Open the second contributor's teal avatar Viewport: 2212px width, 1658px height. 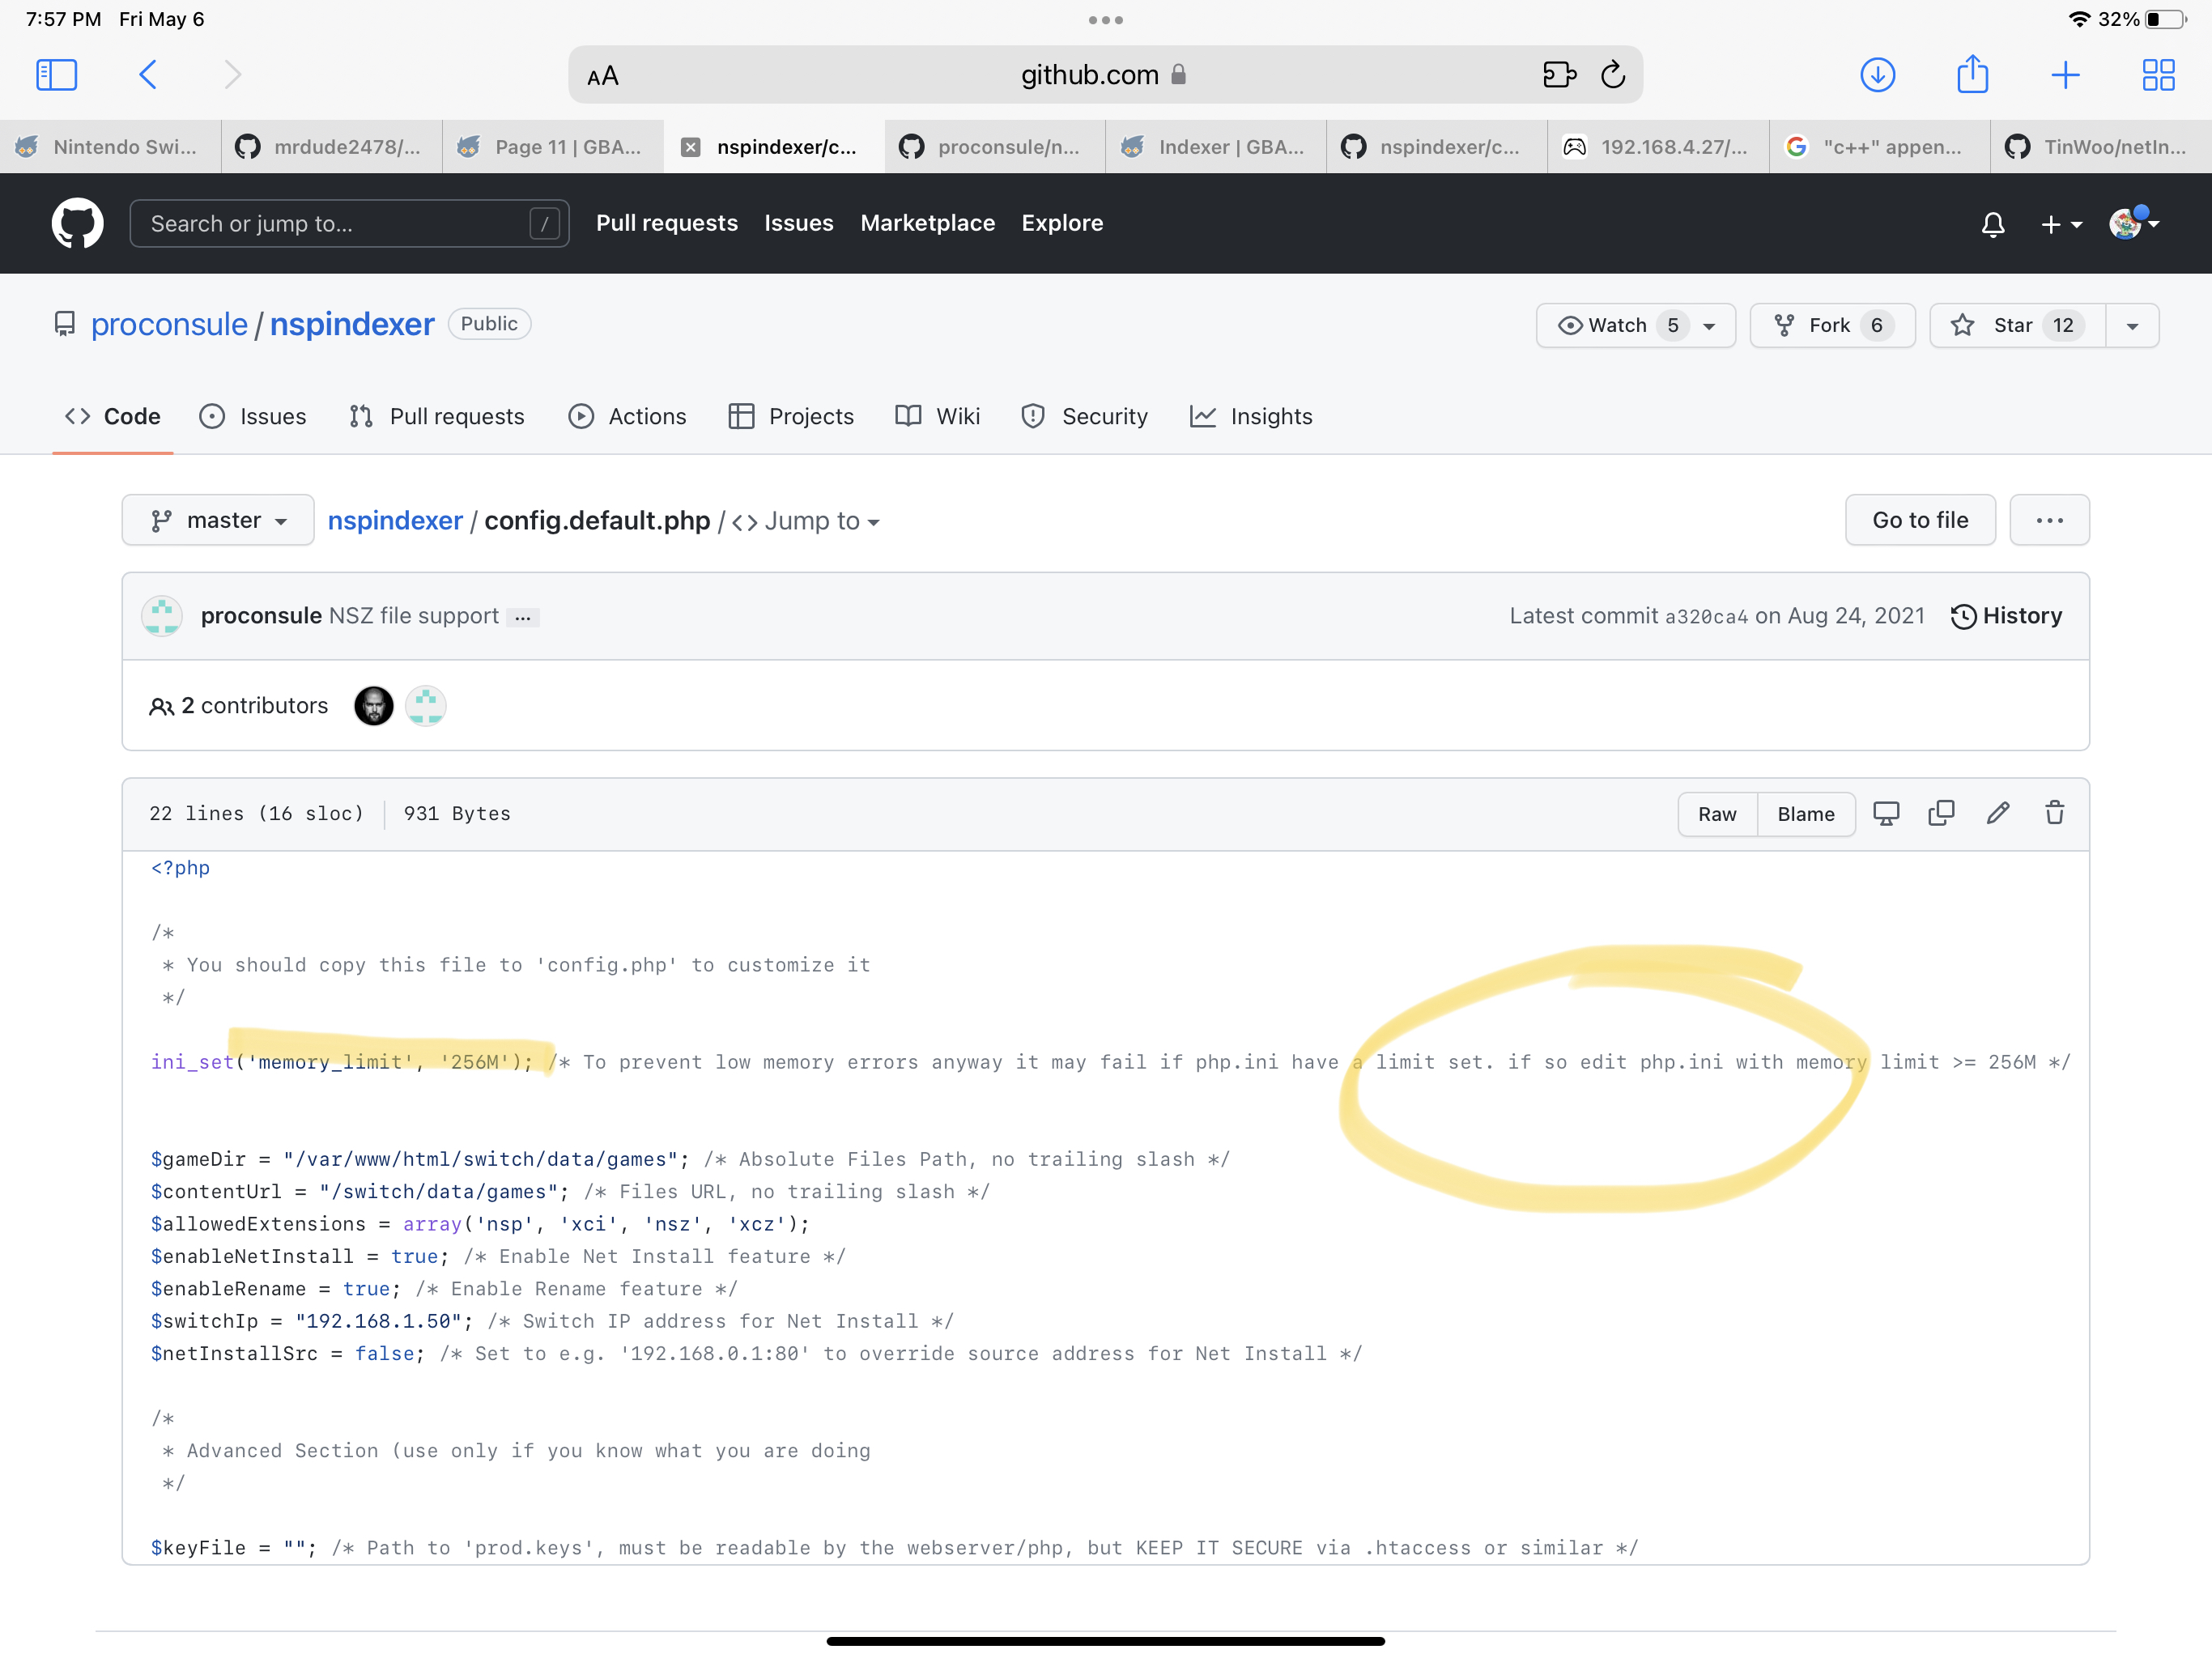[x=426, y=706]
